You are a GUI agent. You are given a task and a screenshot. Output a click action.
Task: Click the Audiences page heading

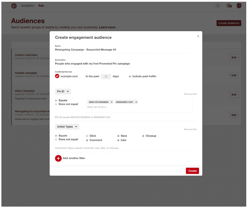point(28,21)
